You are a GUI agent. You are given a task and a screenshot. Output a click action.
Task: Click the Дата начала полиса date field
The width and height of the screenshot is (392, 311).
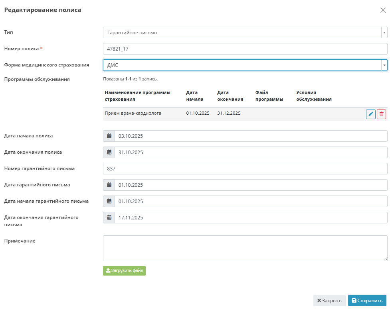[251, 136]
